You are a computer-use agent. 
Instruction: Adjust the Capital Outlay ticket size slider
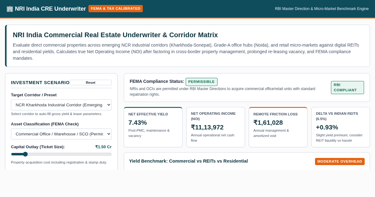click(61, 154)
